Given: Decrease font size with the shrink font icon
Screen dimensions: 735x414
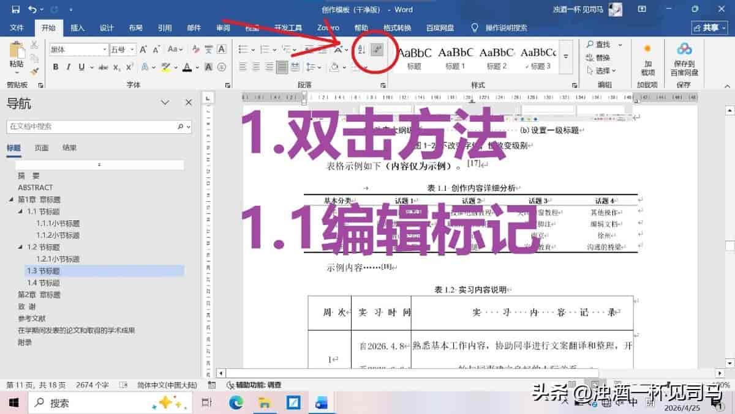Looking at the screenshot, I should coord(156,50).
